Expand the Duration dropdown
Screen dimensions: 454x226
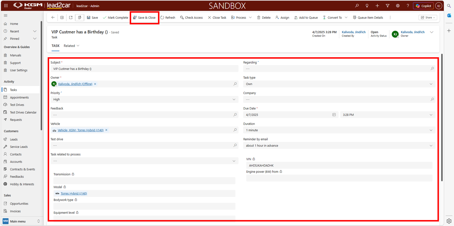click(431, 130)
